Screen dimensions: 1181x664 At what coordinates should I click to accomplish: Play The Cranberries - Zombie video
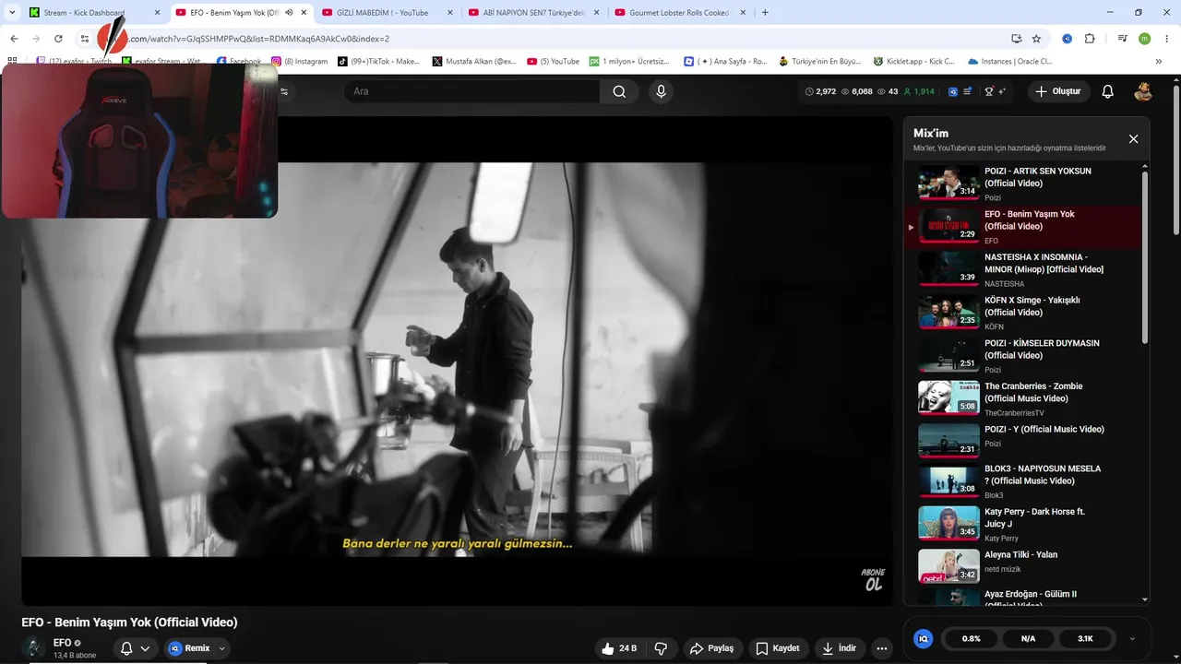pos(1024,398)
